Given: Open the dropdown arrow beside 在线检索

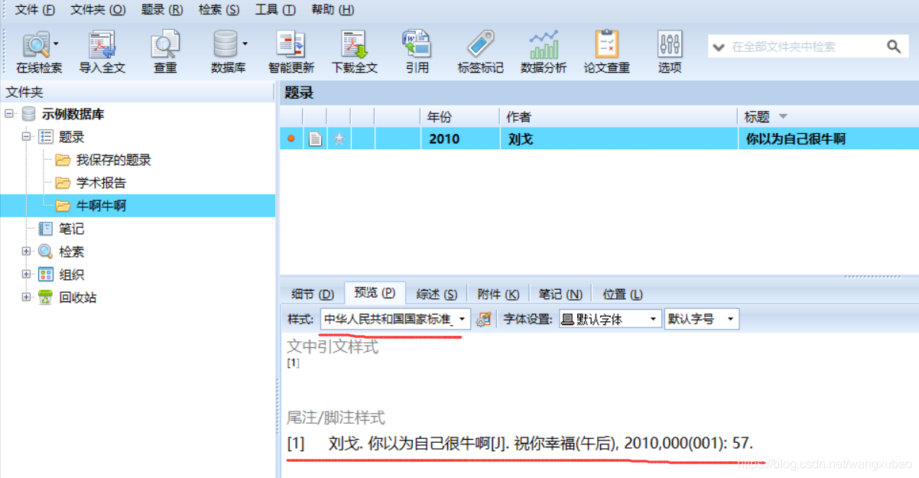Looking at the screenshot, I should point(56,44).
